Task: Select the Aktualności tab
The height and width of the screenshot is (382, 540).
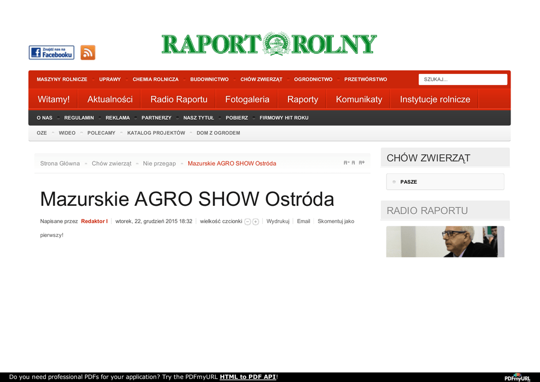Action: (x=110, y=99)
